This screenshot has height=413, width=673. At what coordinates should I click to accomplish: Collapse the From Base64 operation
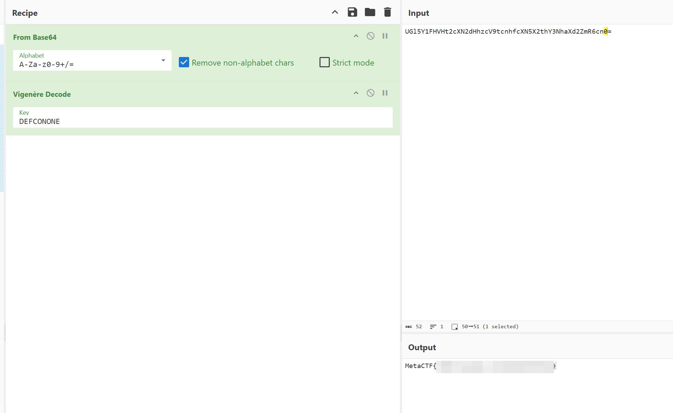tap(356, 36)
